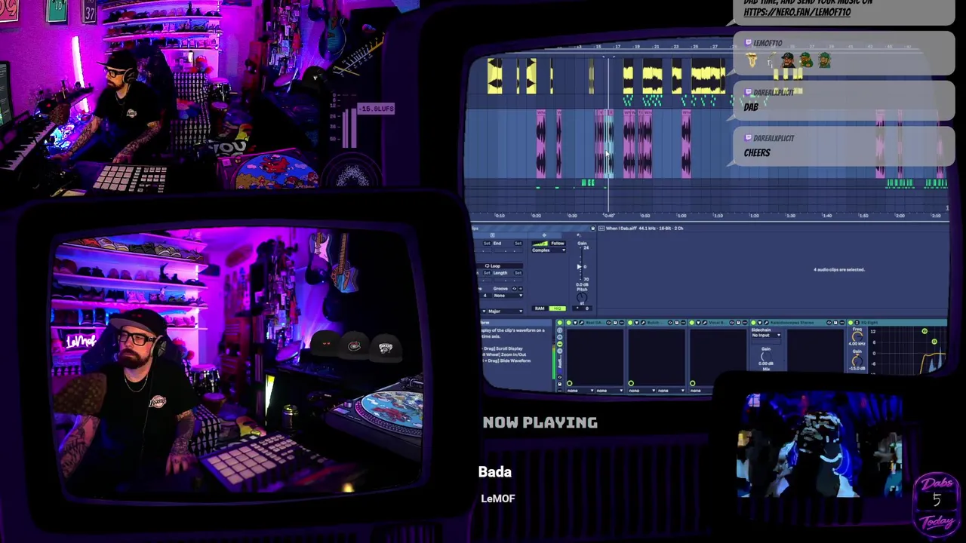Viewport: 966px width, 543px height.
Task: Toggle the Follow button in clip view
Action: [558, 244]
